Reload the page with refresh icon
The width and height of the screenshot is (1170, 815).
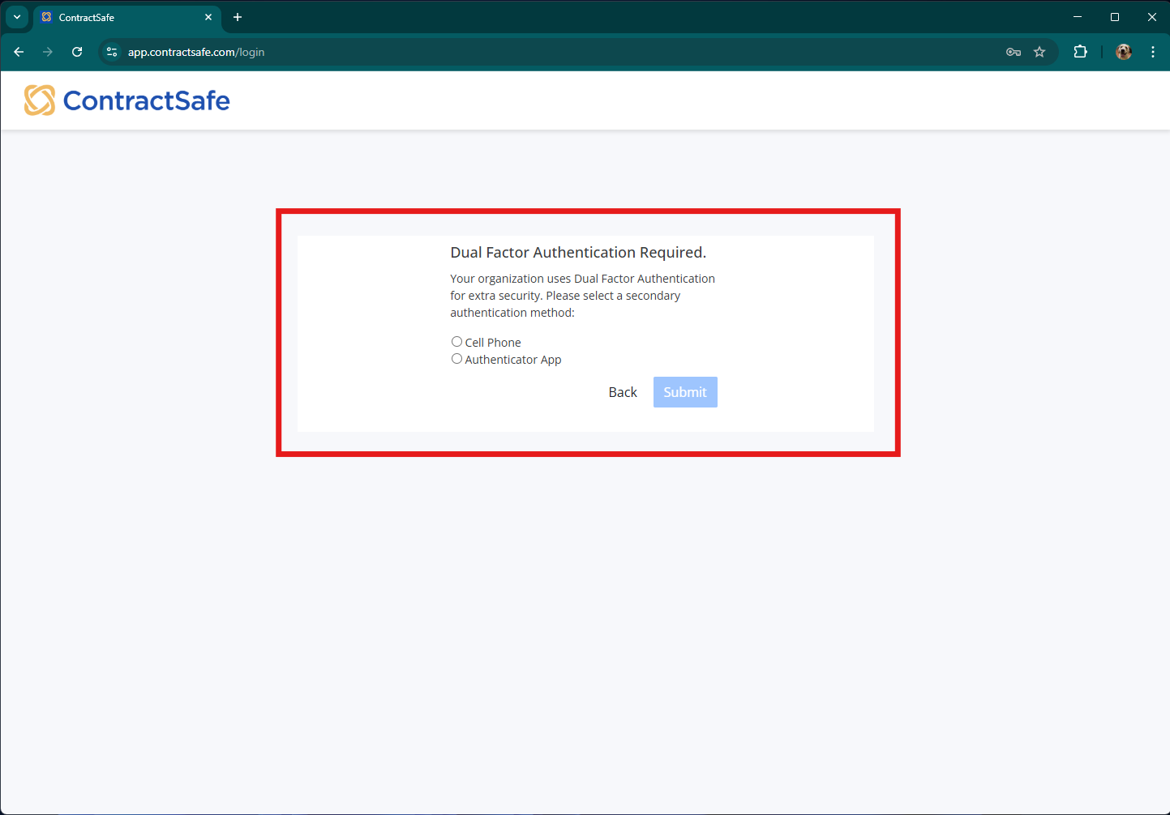pyautogui.click(x=76, y=51)
